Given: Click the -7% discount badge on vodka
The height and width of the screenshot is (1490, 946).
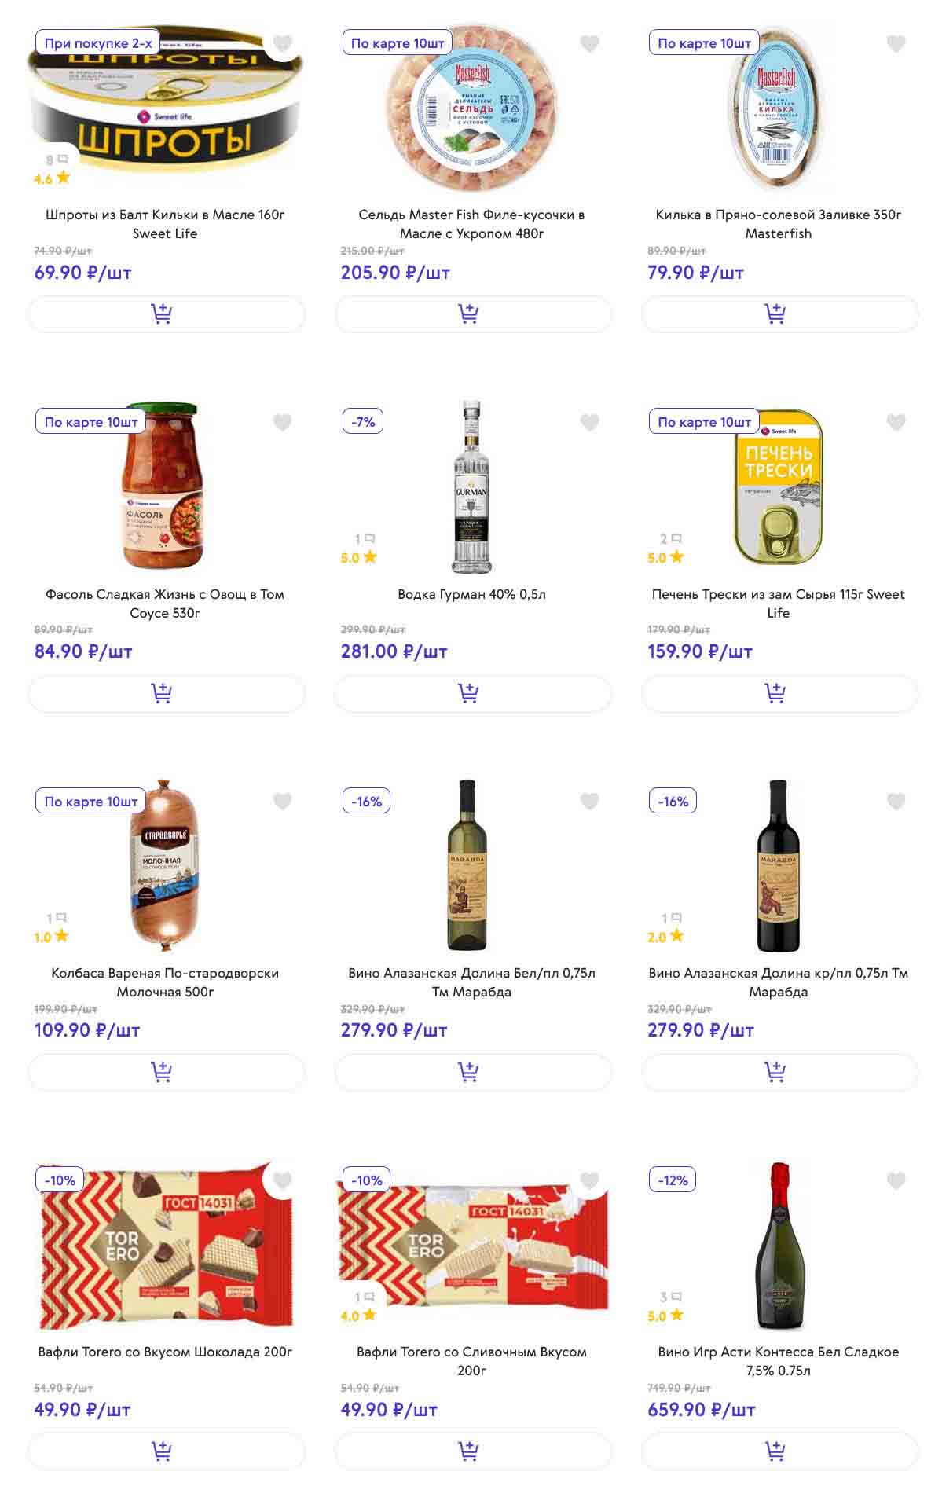Looking at the screenshot, I should [363, 422].
